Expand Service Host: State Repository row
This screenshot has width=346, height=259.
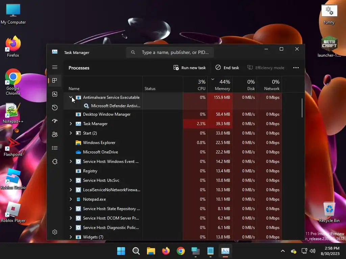[x=71, y=208]
